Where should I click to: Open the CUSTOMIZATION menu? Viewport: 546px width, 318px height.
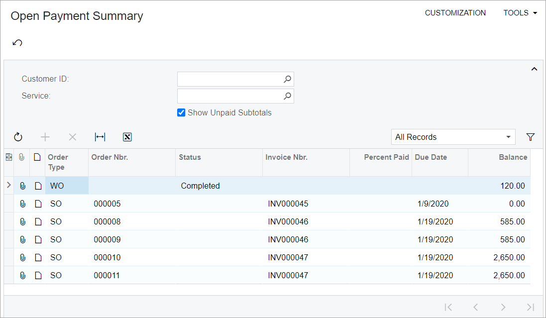point(455,13)
